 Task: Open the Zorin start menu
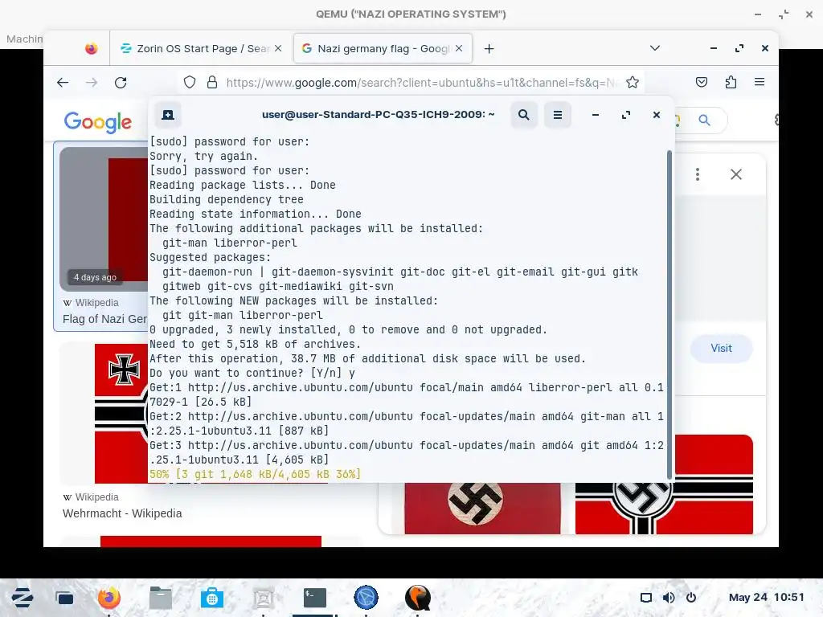(x=23, y=598)
